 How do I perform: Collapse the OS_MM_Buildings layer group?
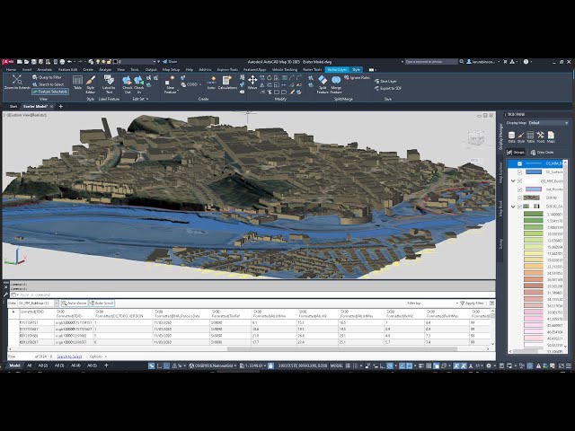coord(513,180)
